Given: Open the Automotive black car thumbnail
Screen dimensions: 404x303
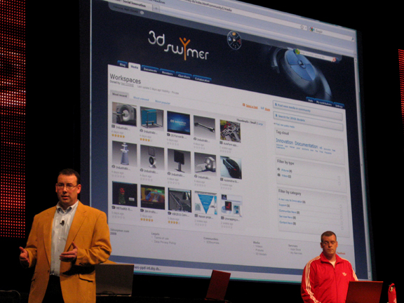Looking at the screenshot, I should pos(231,168).
